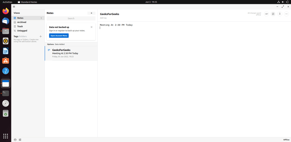Select the Notes view

point(28,18)
